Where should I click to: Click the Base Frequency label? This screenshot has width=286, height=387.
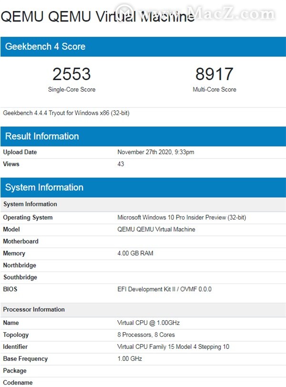[25, 359]
